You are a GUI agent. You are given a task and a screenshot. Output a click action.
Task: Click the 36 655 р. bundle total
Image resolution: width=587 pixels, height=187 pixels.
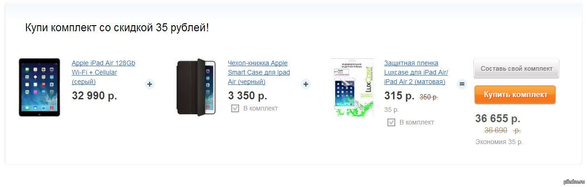point(498,118)
